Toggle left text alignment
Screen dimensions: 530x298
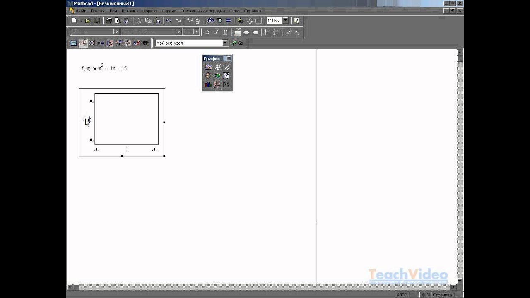[237, 32]
